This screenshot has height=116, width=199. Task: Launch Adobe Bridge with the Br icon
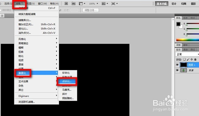pos(66,4)
